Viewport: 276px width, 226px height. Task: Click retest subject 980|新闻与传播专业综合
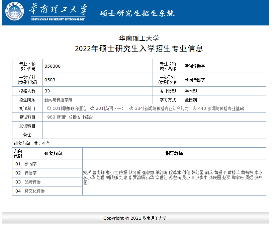(x=70, y=117)
